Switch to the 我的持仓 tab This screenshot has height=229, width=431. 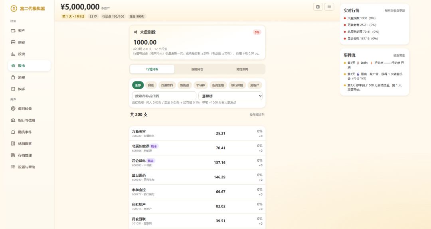coord(198,69)
